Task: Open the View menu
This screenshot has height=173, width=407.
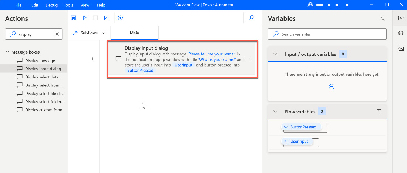Action: [x=85, y=5]
